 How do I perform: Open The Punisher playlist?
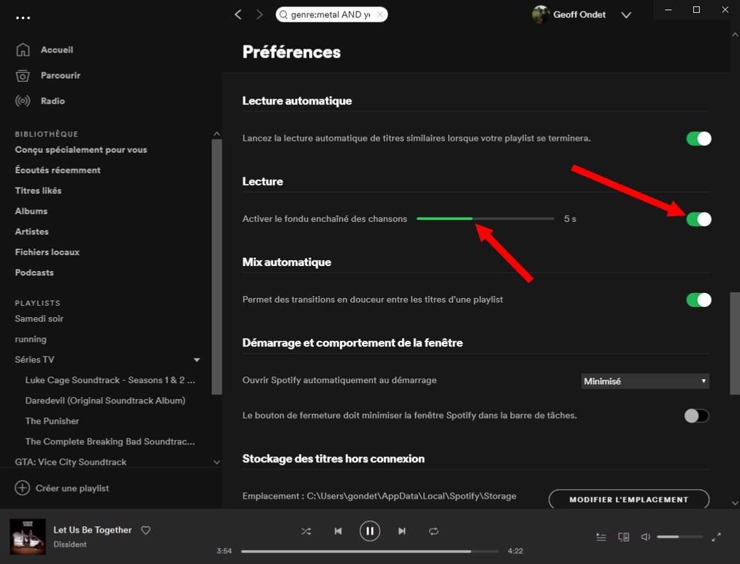coord(52,421)
